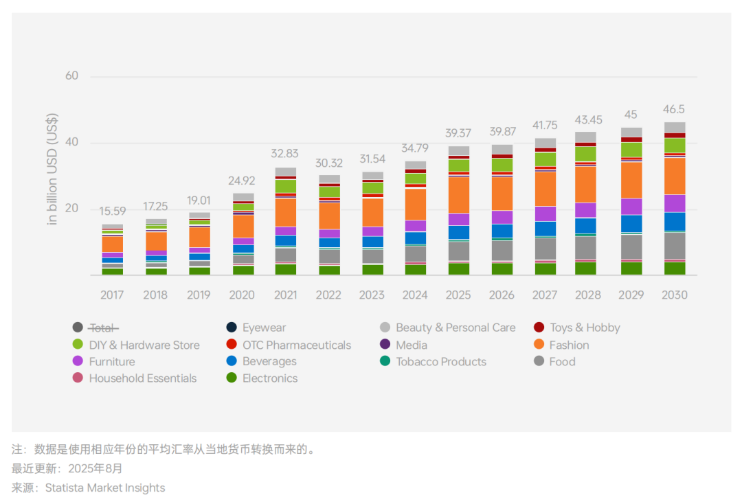Viewport: 742px width, 502px height.
Task: Click the teal Tobacco Products dot
Action: coord(385,361)
